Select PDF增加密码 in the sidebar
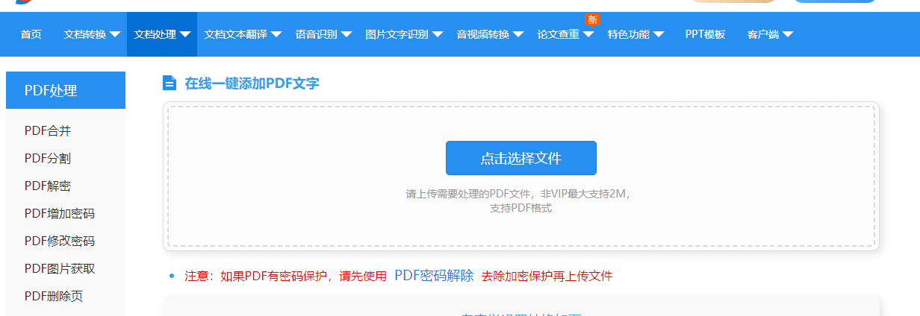The width and height of the screenshot is (920, 316). [x=60, y=213]
